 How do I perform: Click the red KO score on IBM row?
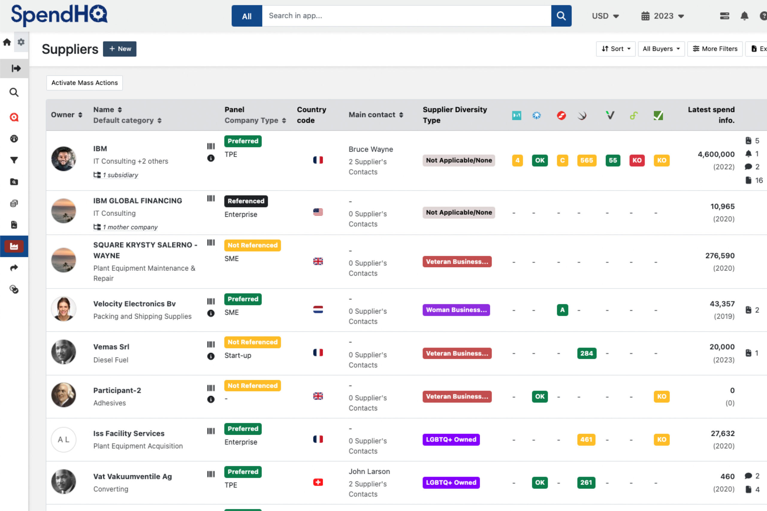coord(637,160)
